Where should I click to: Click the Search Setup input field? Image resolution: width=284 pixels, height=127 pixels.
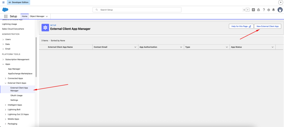137,10
